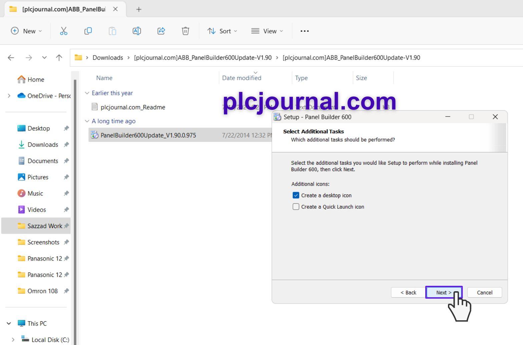Open OneDrive in the navigation pane

[x=44, y=96]
